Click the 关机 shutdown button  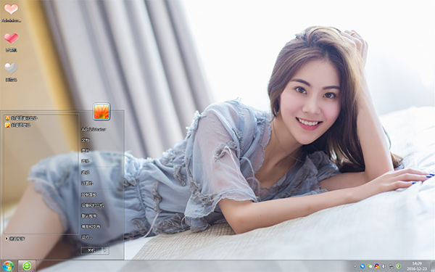pyautogui.click(x=91, y=250)
